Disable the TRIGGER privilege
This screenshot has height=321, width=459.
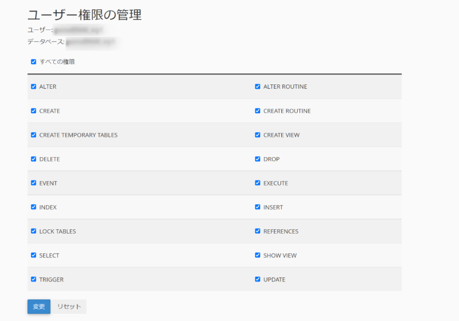point(34,280)
